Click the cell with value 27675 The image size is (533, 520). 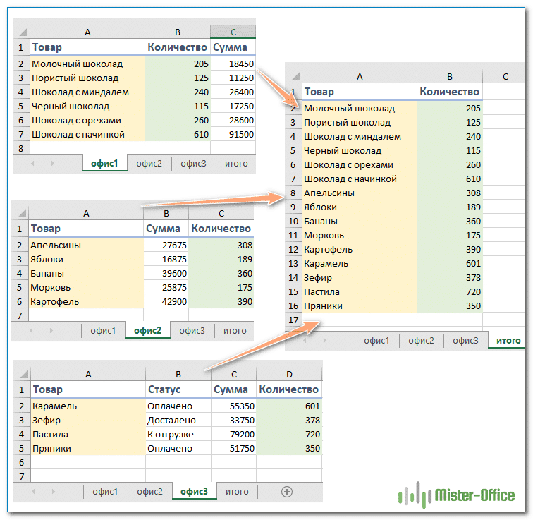pos(166,246)
